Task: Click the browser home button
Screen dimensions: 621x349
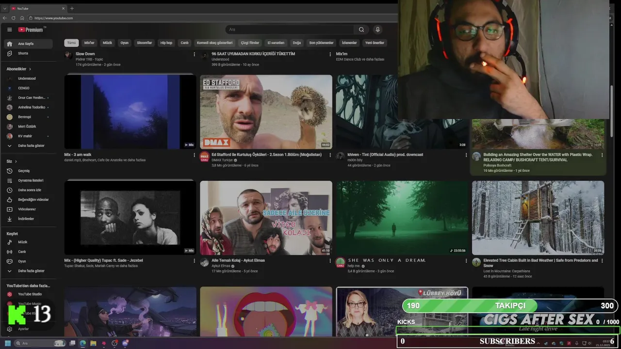Action: (x=22, y=18)
